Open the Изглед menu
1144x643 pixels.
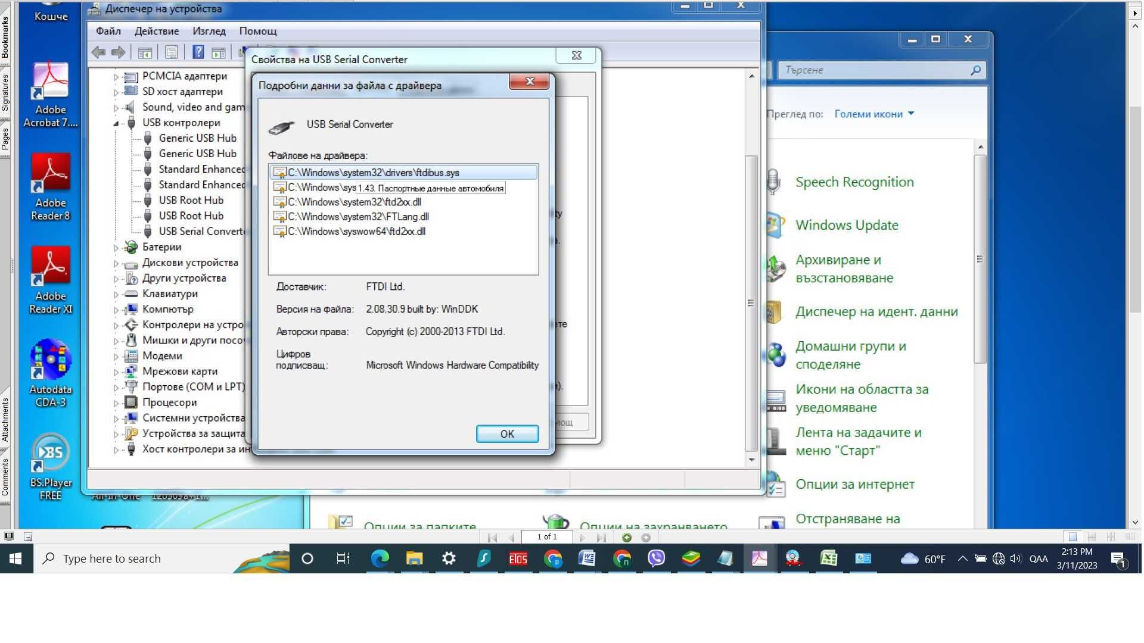coord(209,31)
